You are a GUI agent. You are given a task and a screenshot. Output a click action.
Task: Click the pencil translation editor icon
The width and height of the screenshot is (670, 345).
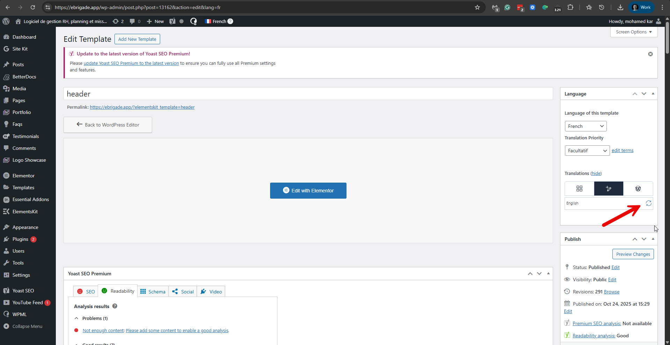click(x=609, y=189)
